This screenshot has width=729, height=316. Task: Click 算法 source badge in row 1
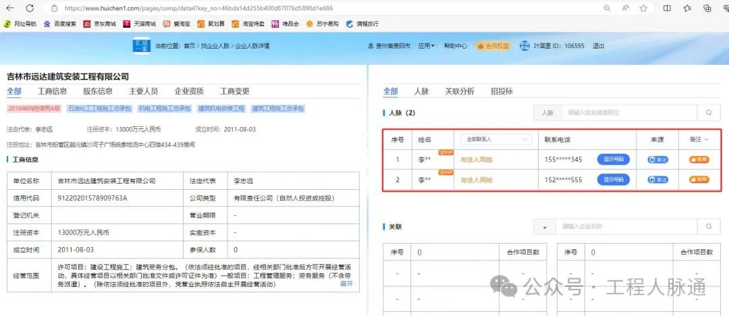tap(657, 159)
